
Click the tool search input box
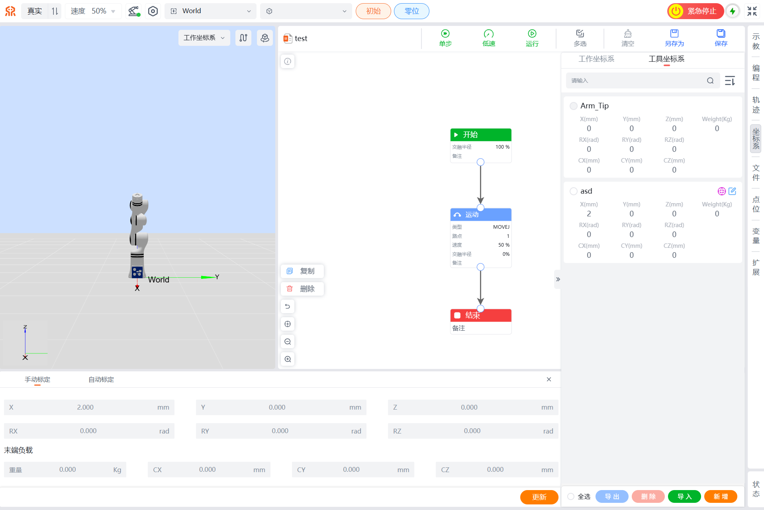(637, 80)
